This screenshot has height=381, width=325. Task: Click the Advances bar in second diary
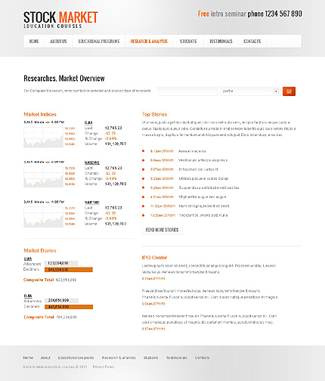click(x=61, y=300)
